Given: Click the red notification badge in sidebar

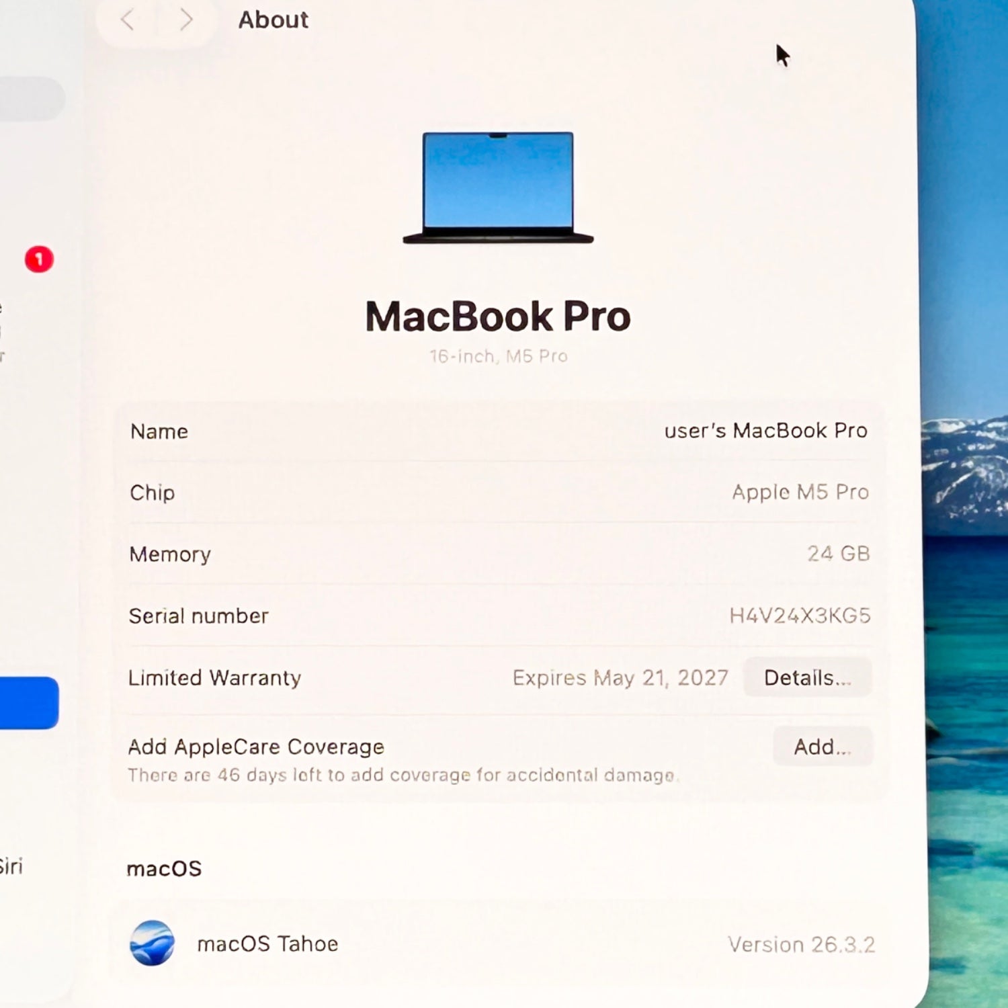Looking at the screenshot, I should click(39, 259).
